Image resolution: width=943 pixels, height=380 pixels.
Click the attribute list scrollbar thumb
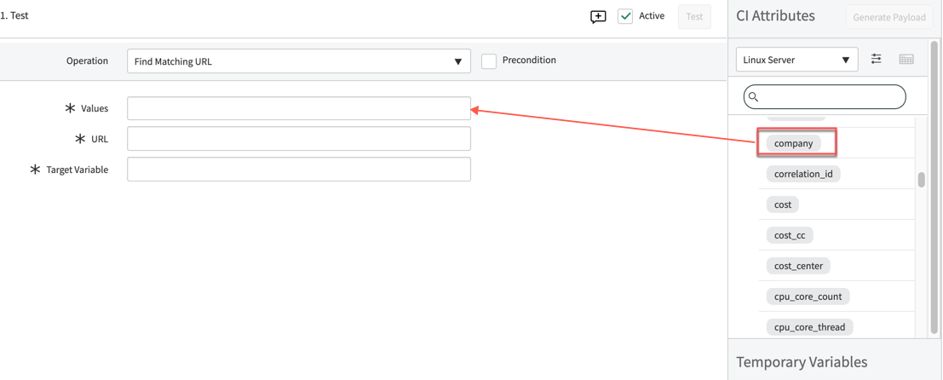(x=921, y=180)
